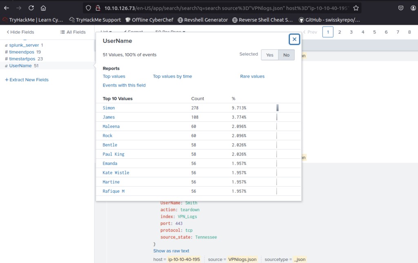Open All Fields dialog
The image size is (418, 263).
pos(73,32)
